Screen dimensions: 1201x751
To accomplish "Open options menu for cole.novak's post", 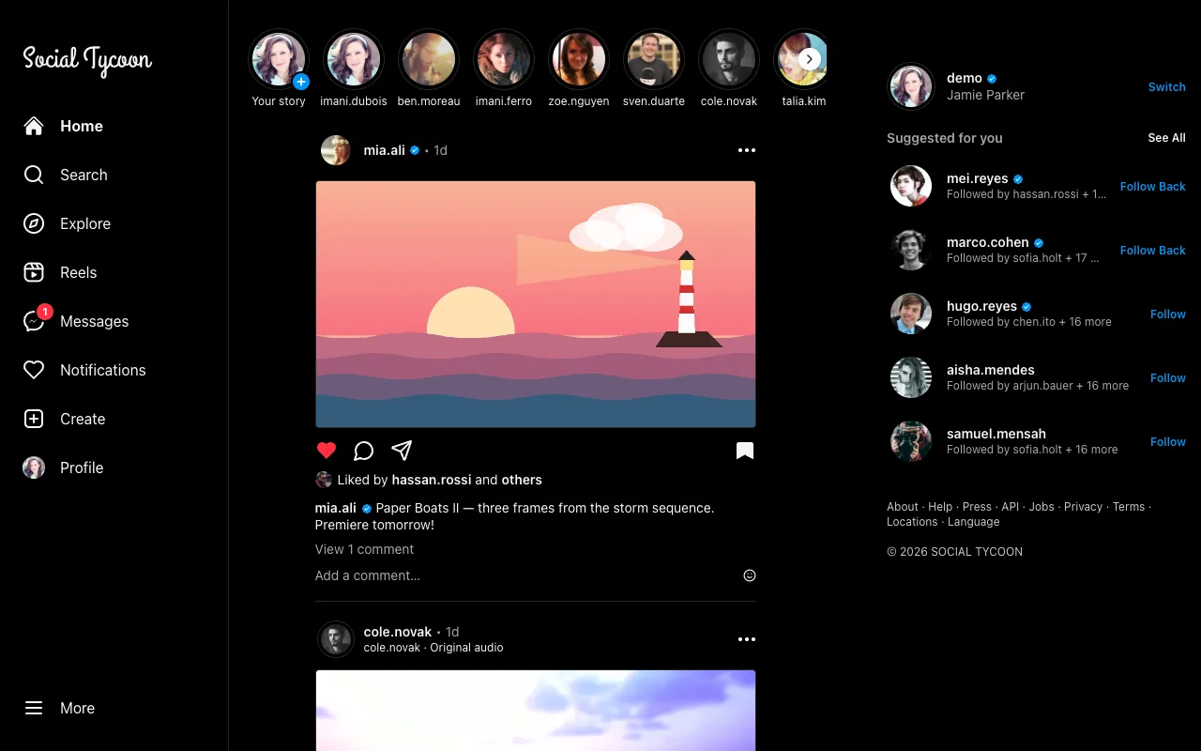I will click(x=747, y=639).
